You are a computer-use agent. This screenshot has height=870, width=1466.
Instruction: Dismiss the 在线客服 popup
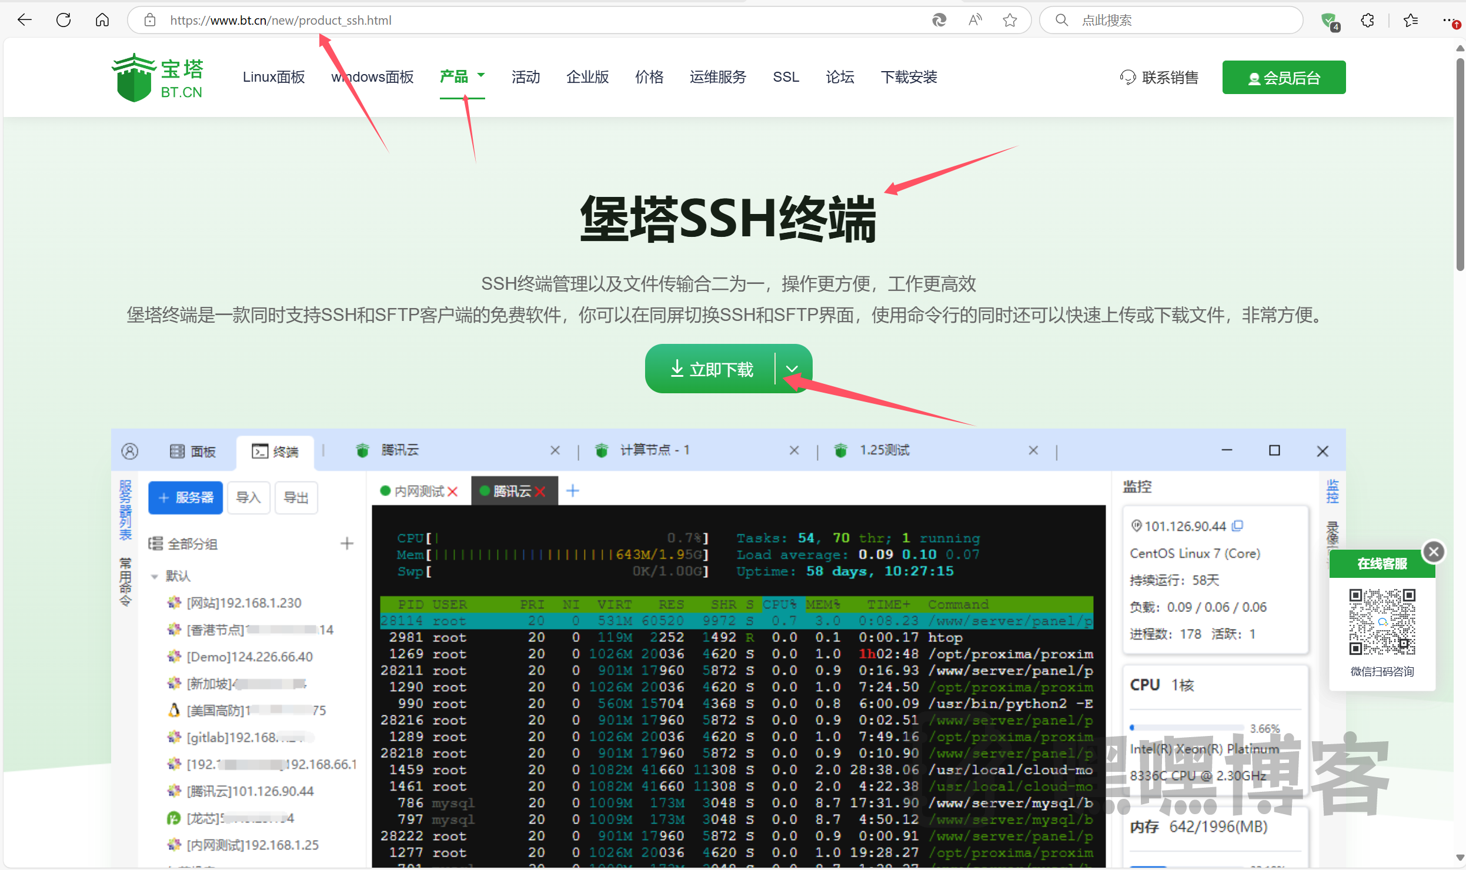click(x=1434, y=551)
